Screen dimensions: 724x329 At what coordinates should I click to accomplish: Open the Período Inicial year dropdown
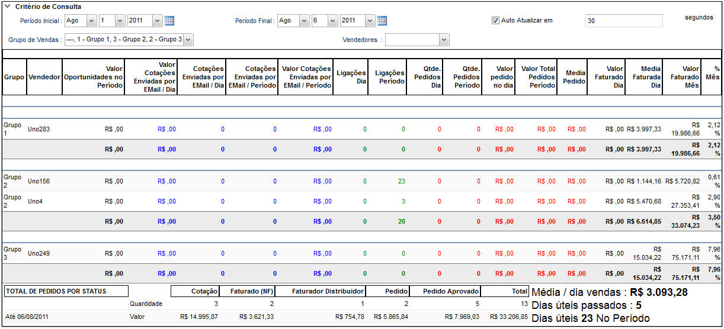click(x=145, y=21)
